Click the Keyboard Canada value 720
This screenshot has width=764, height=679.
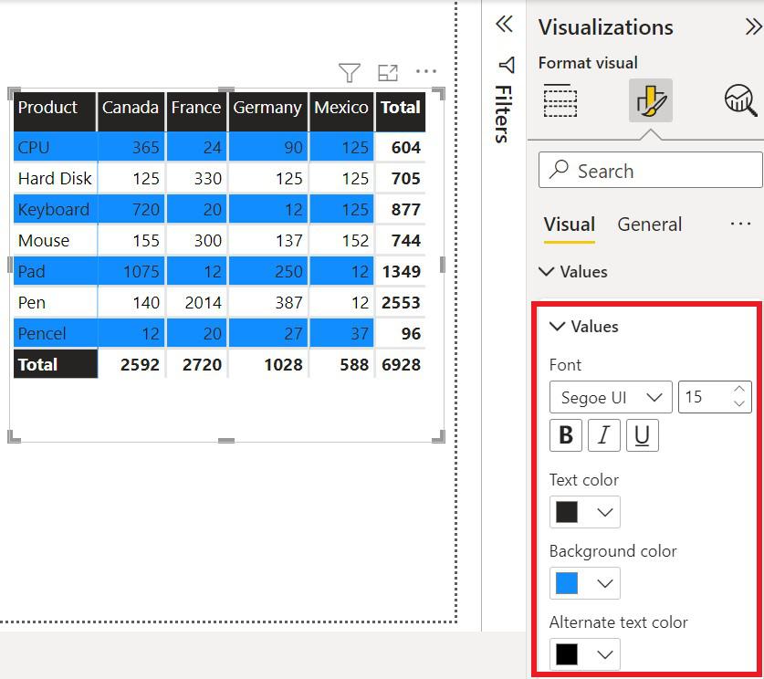coord(146,209)
